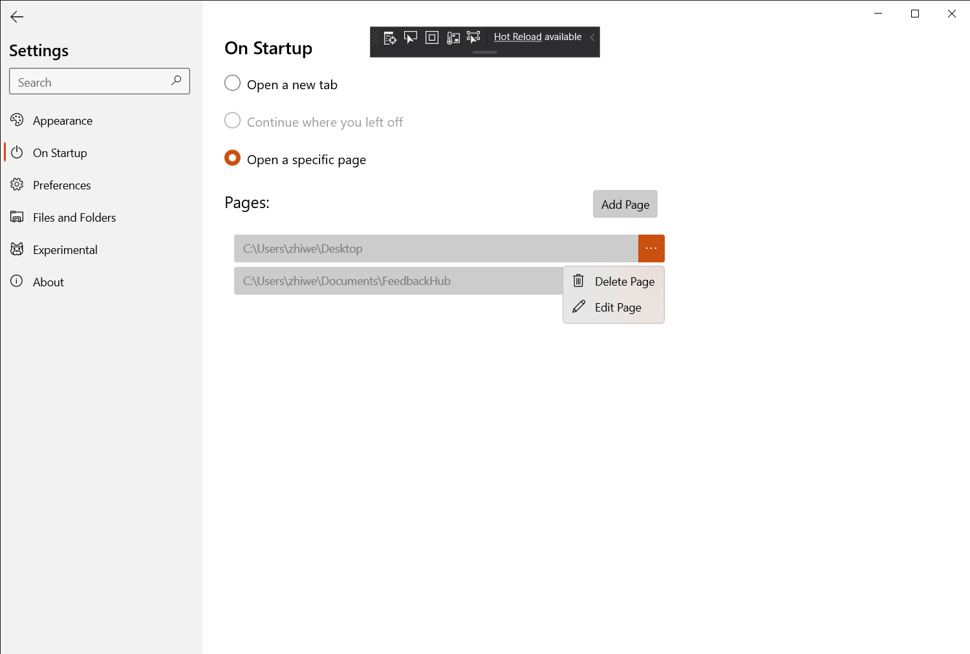This screenshot has height=654, width=970.
Task: Close the Settings window
Action: click(952, 14)
